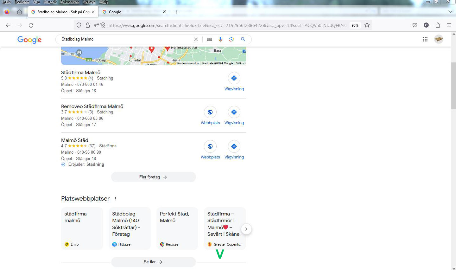Go forward to the next page
Viewport: 456px width, 270px height.
pyautogui.click(x=20, y=25)
